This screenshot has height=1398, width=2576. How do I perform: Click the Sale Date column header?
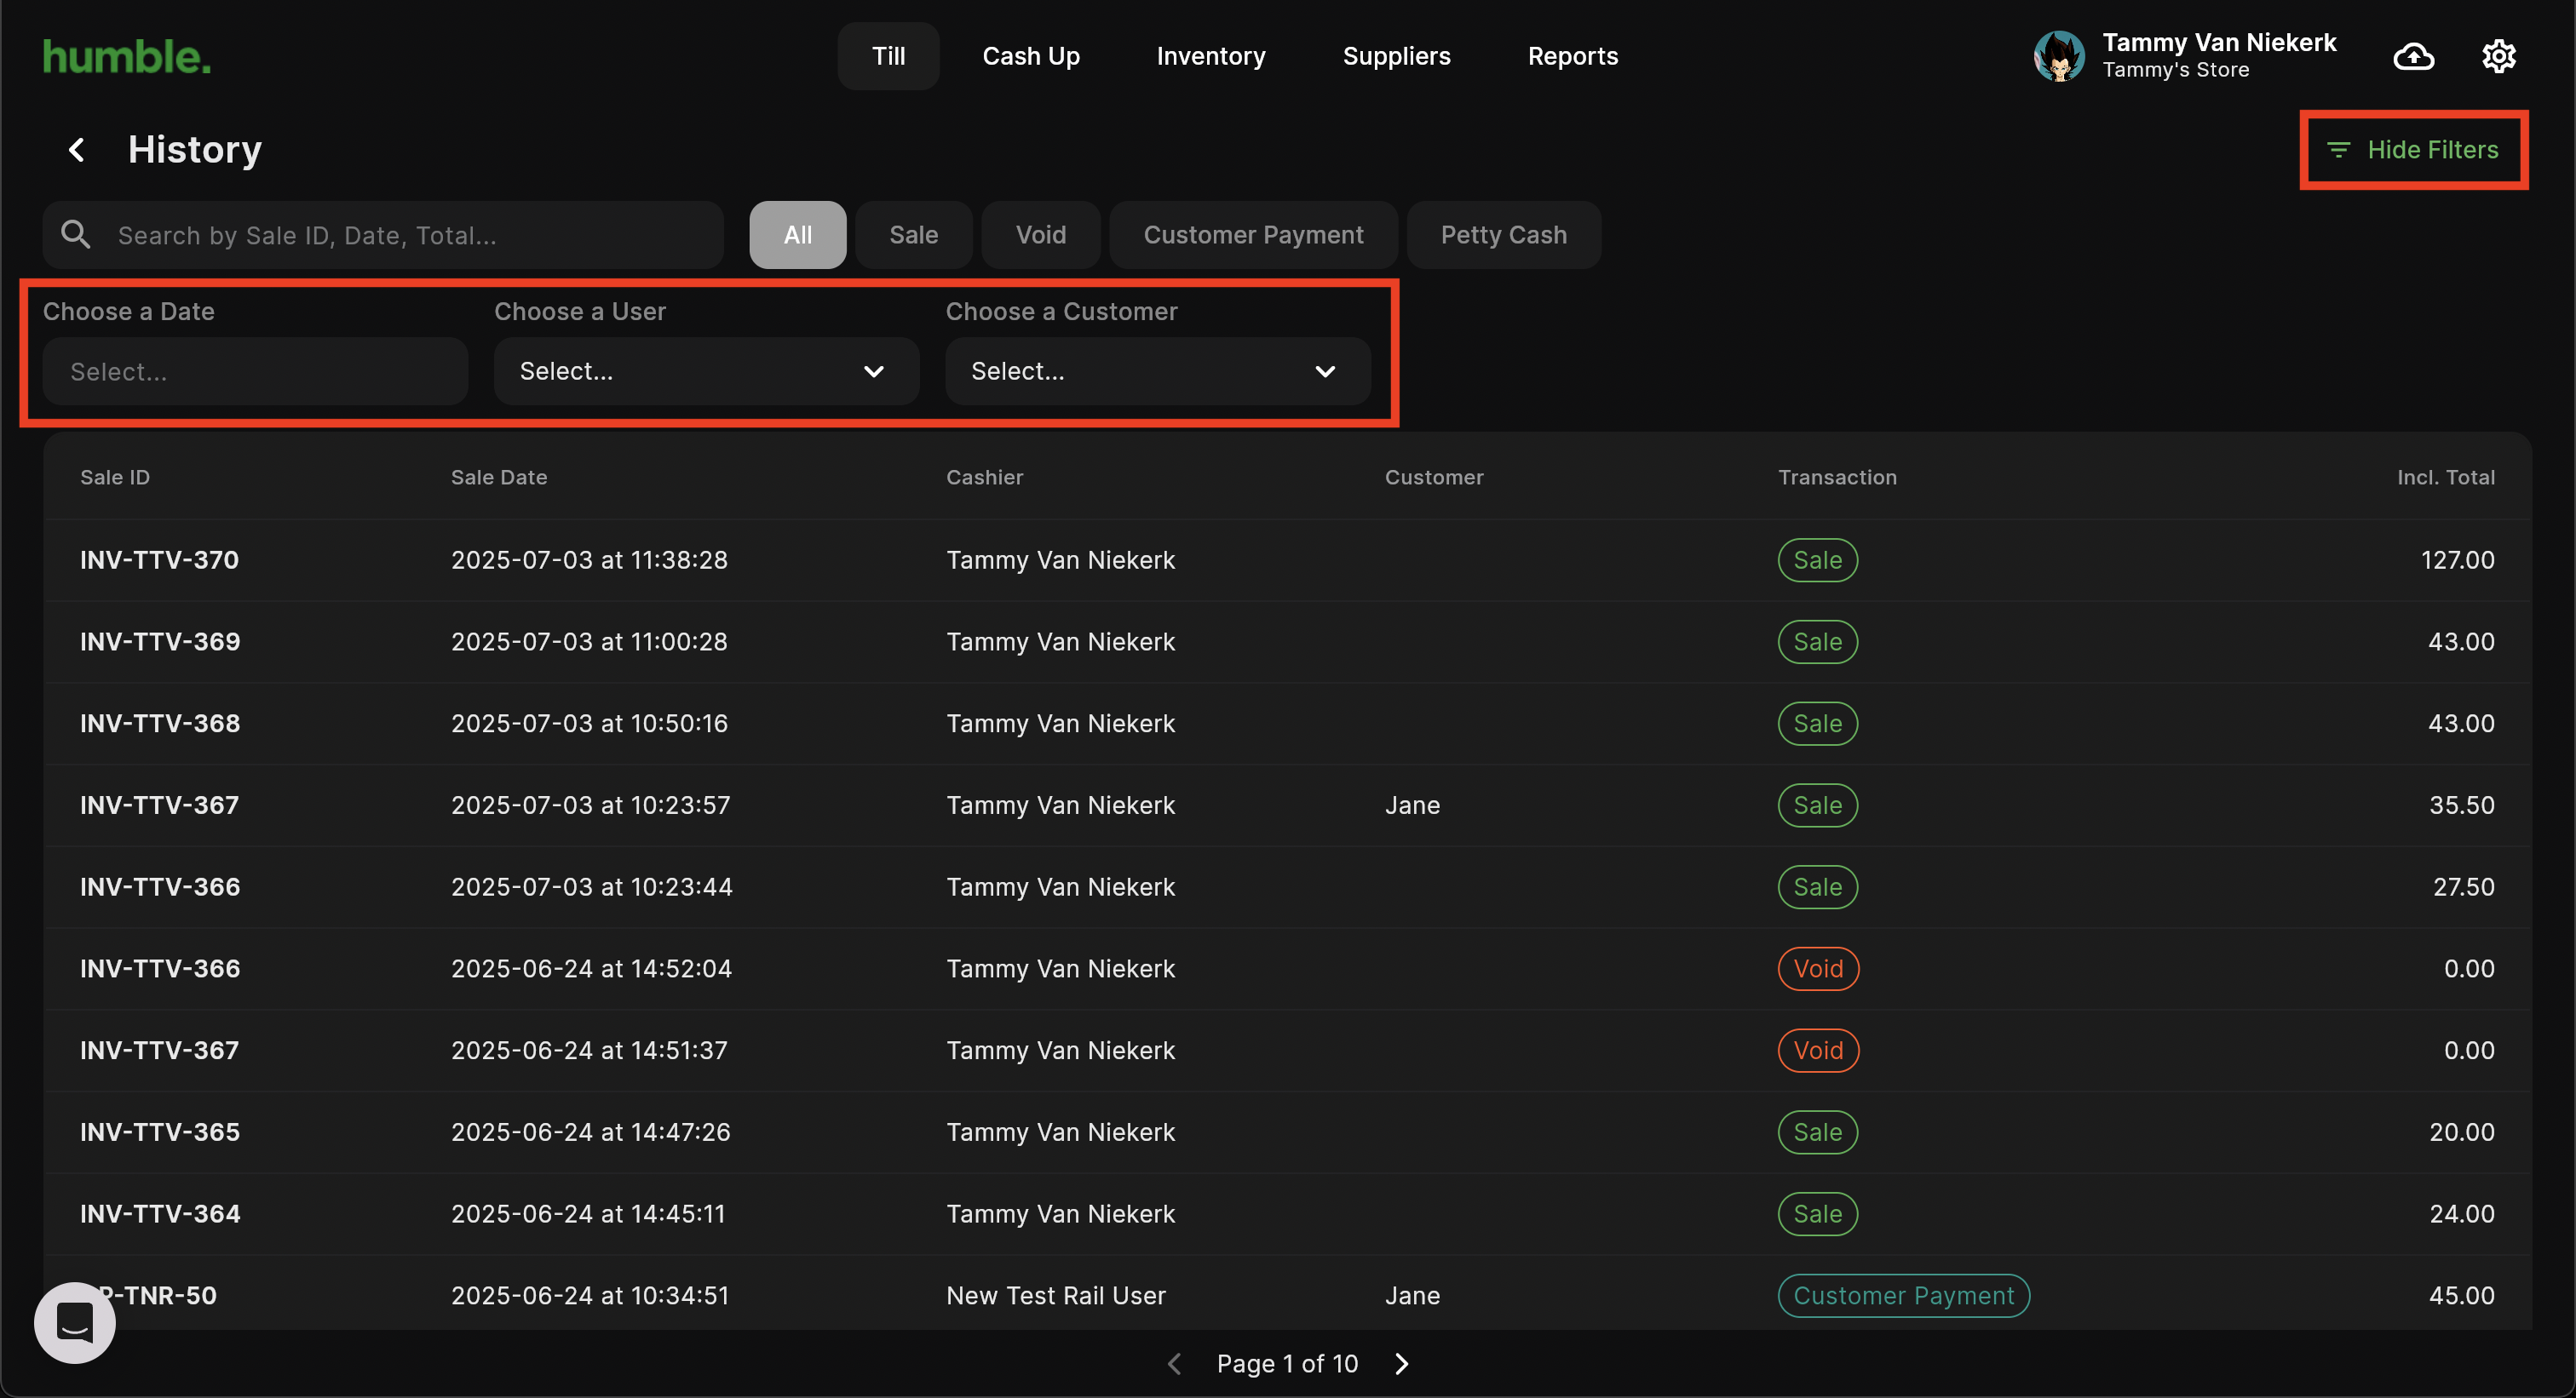(499, 477)
